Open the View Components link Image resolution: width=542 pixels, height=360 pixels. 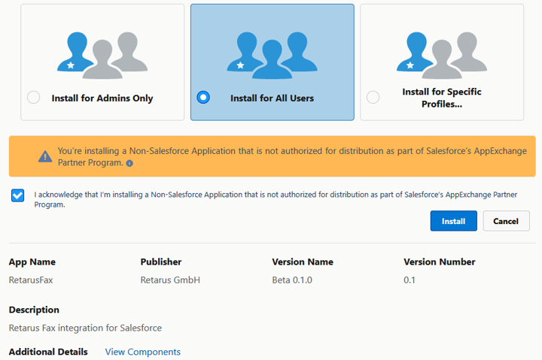click(143, 352)
